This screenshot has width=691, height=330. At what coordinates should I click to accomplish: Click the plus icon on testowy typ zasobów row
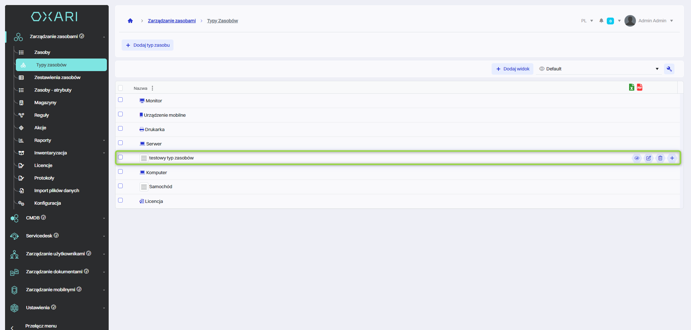[x=672, y=158]
